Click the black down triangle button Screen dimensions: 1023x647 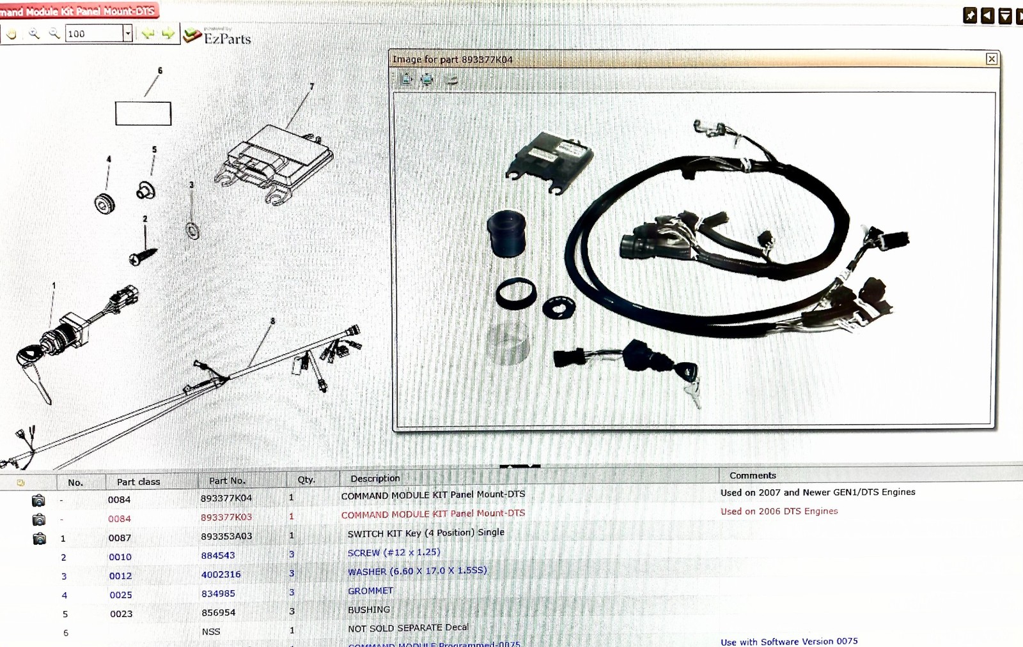coord(1004,15)
